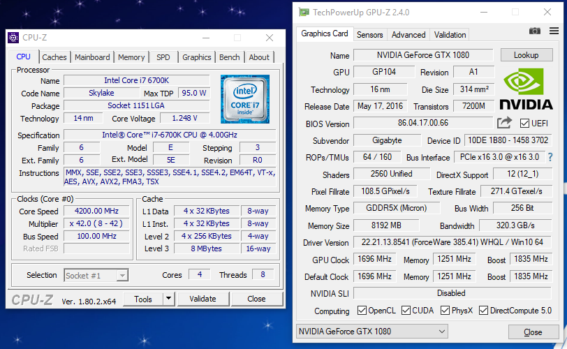Click the Texture Fillrate value 271.4 GTexel/s
Viewport: 567px width, 349px height.
click(517, 191)
